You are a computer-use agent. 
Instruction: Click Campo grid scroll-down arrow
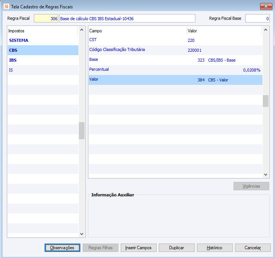(x=265, y=175)
